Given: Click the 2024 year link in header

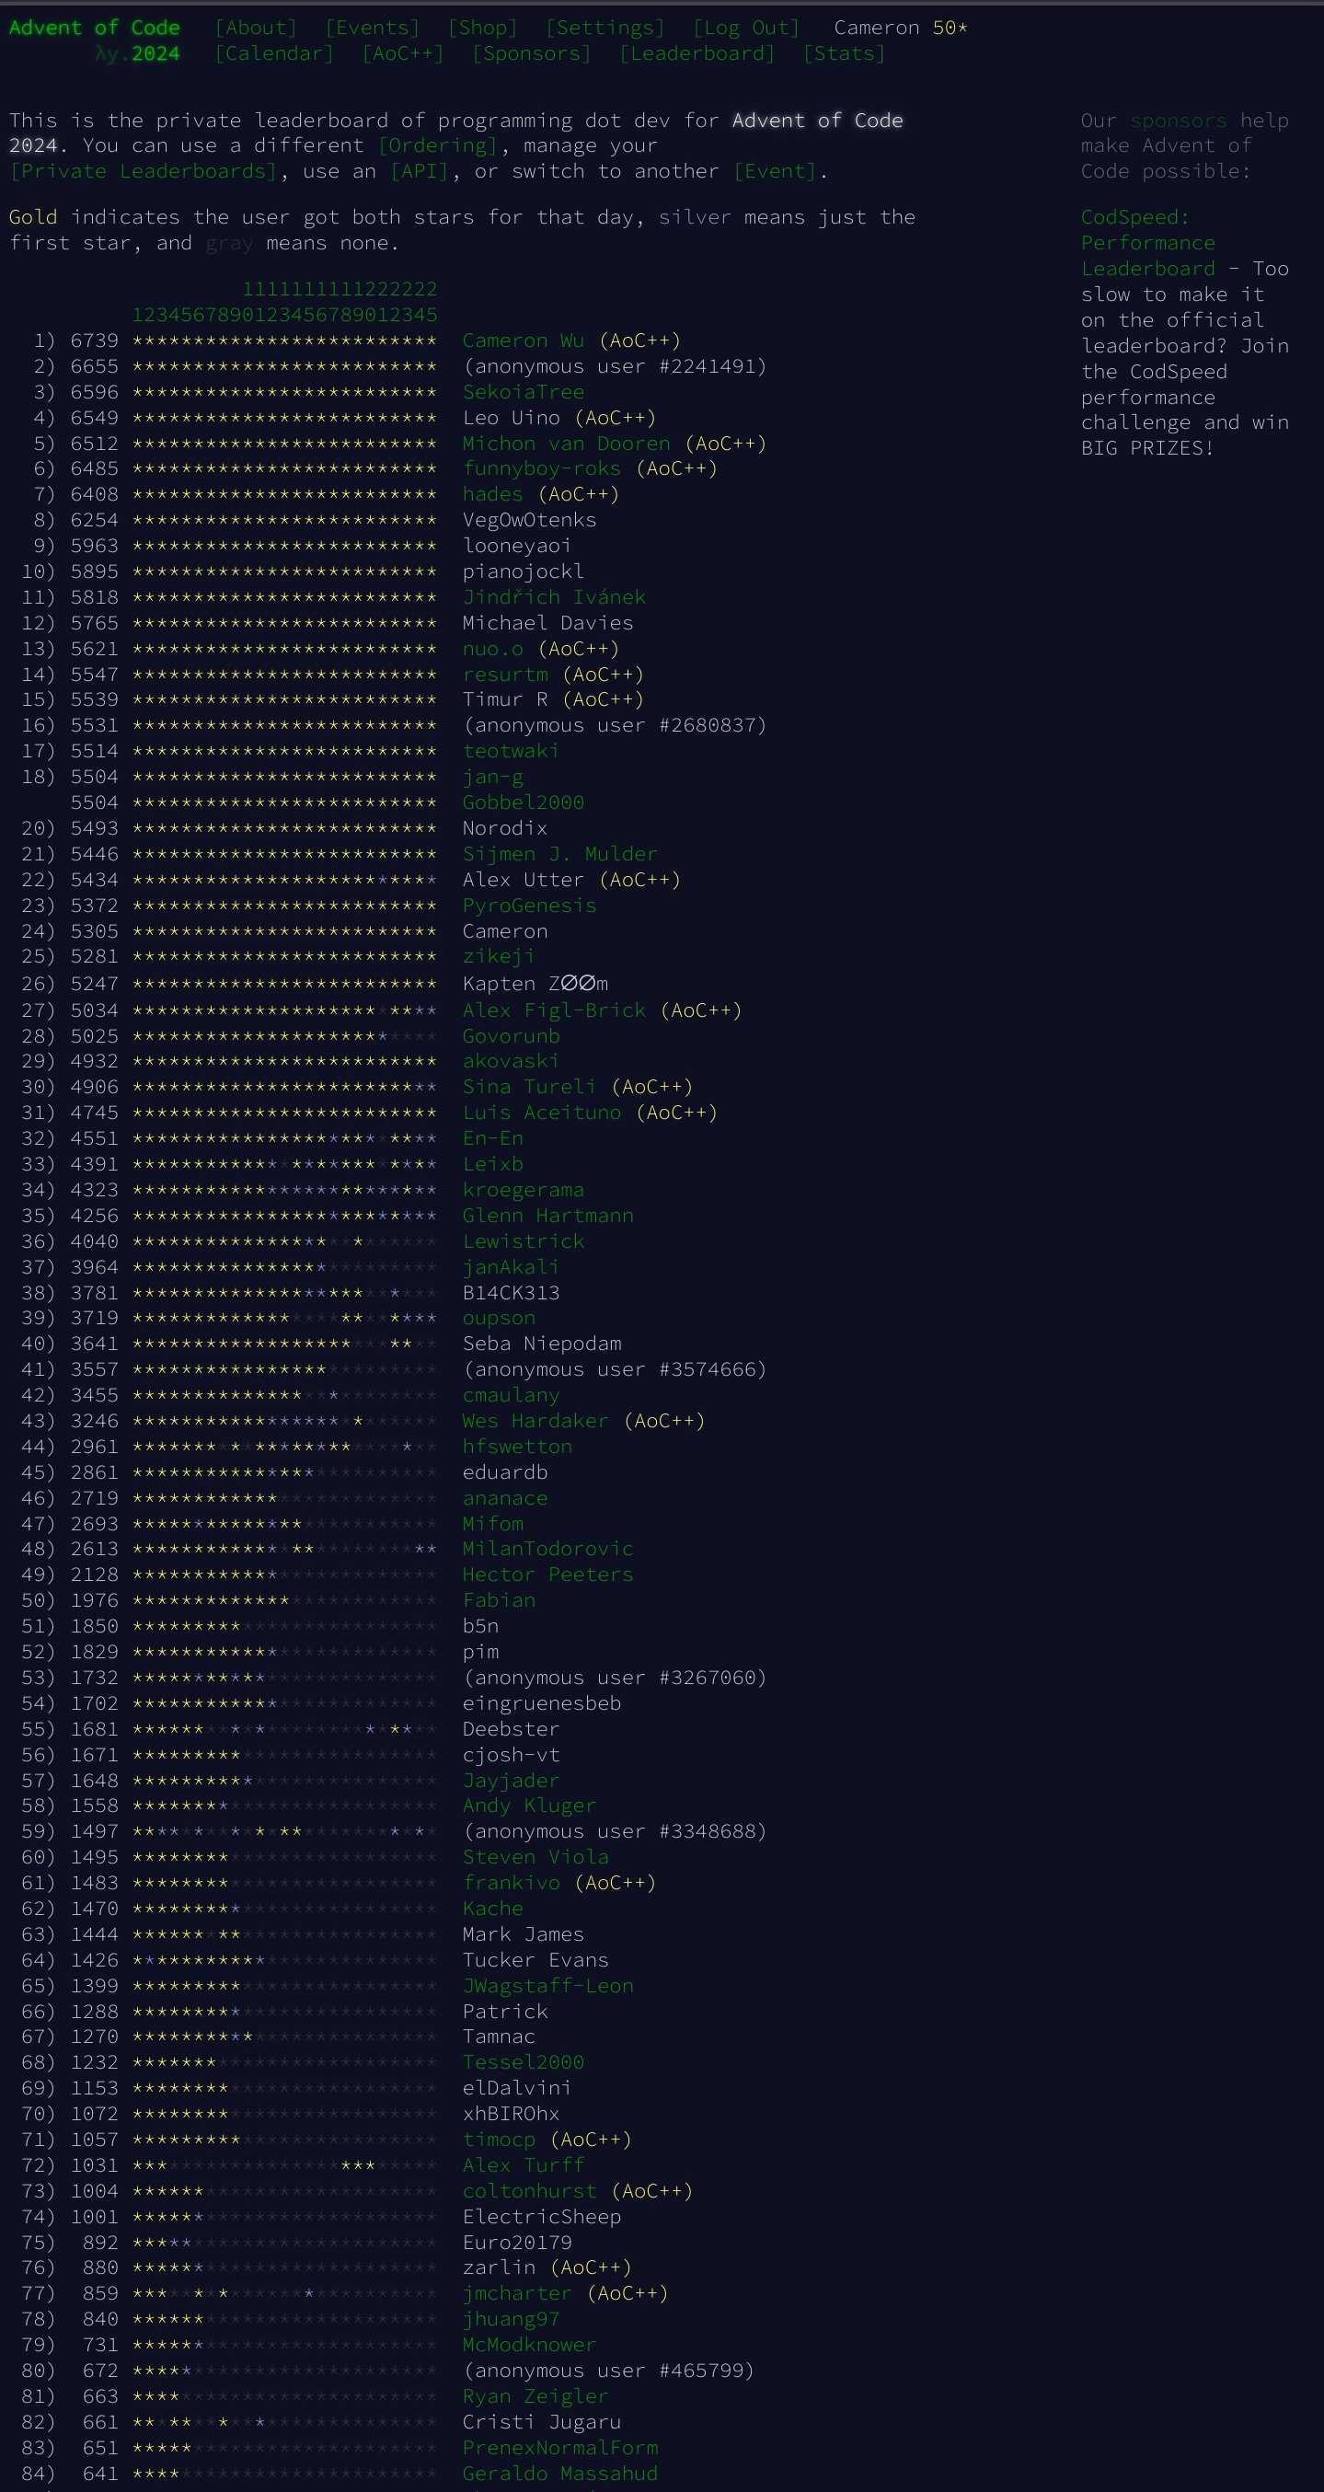Looking at the screenshot, I should pyautogui.click(x=155, y=53).
